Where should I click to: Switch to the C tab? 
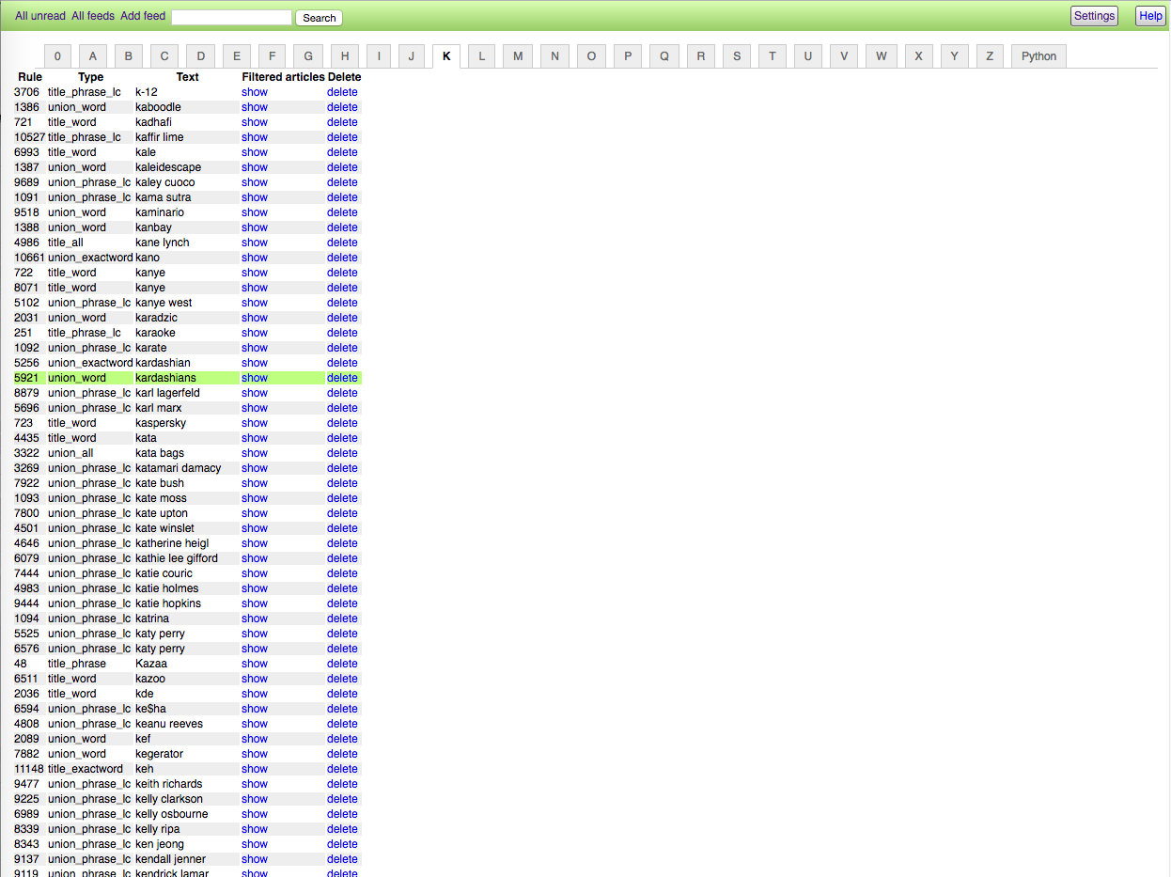164,56
